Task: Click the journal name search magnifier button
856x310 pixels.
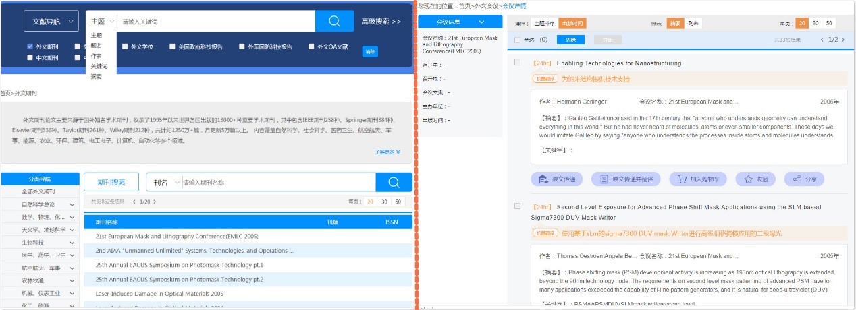Action: click(x=394, y=182)
